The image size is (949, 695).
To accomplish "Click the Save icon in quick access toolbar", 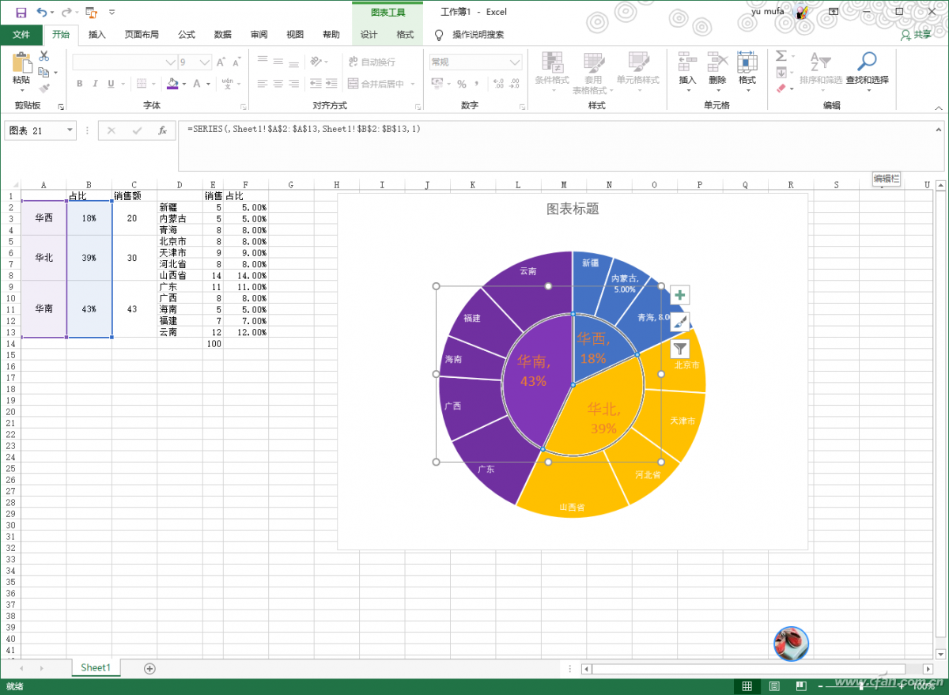I will [21, 12].
